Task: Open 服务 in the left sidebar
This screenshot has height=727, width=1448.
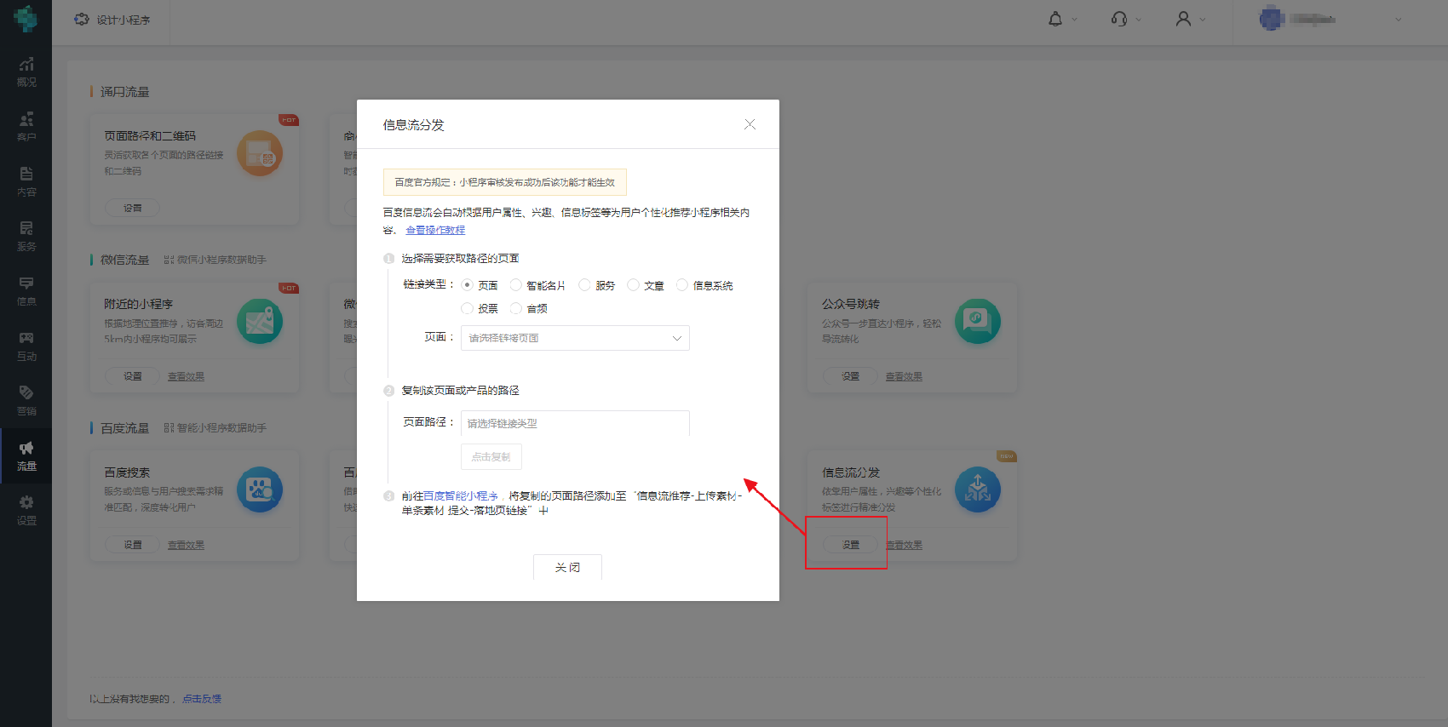Action: click(x=26, y=237)
